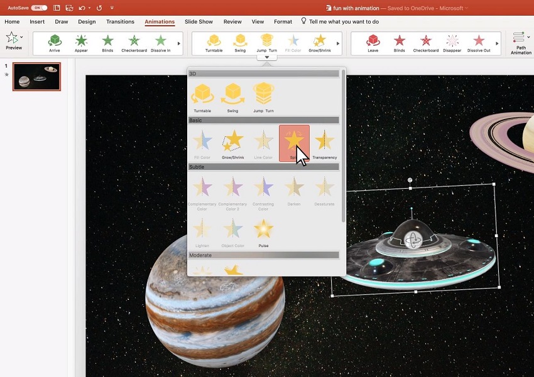
Task: Apply the Transparency effect from the Basic section
Action: [x=324, y=142]
